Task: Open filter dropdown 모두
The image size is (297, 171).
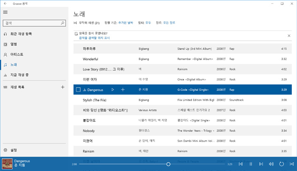Action: [148, 23]
